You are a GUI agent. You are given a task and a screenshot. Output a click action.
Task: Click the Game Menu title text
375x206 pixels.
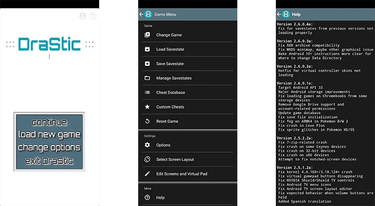(x=165, y=14)
